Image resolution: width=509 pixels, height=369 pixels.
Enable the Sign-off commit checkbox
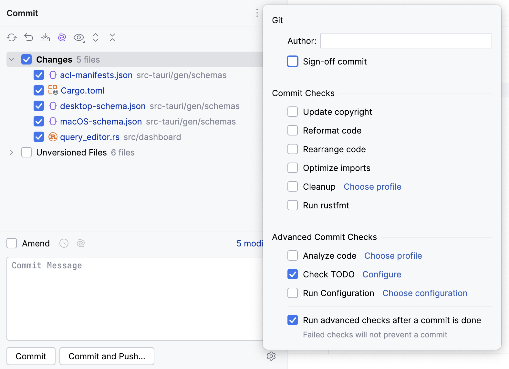293,61
